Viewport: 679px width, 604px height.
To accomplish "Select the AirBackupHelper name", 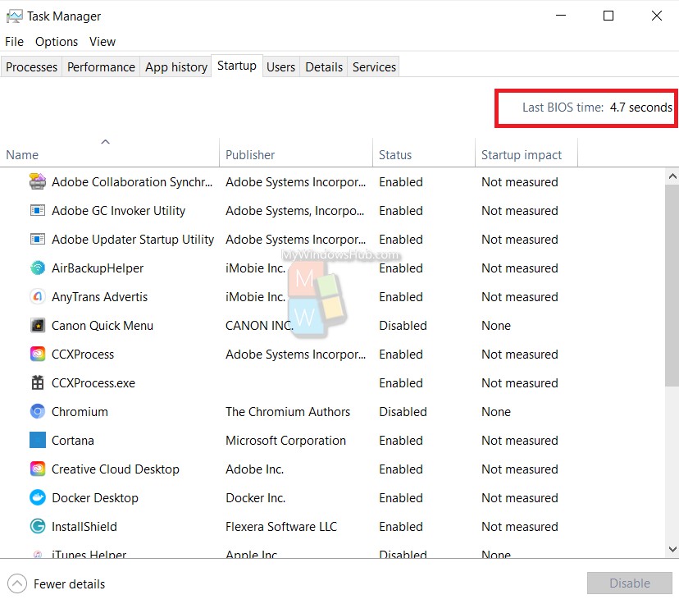I will pos(98,268).
